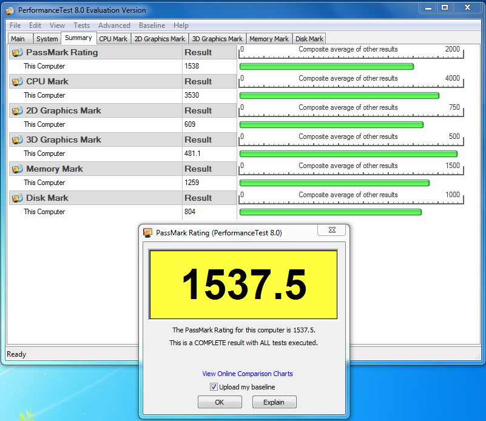Open the Help menu

tap(181, 25)
